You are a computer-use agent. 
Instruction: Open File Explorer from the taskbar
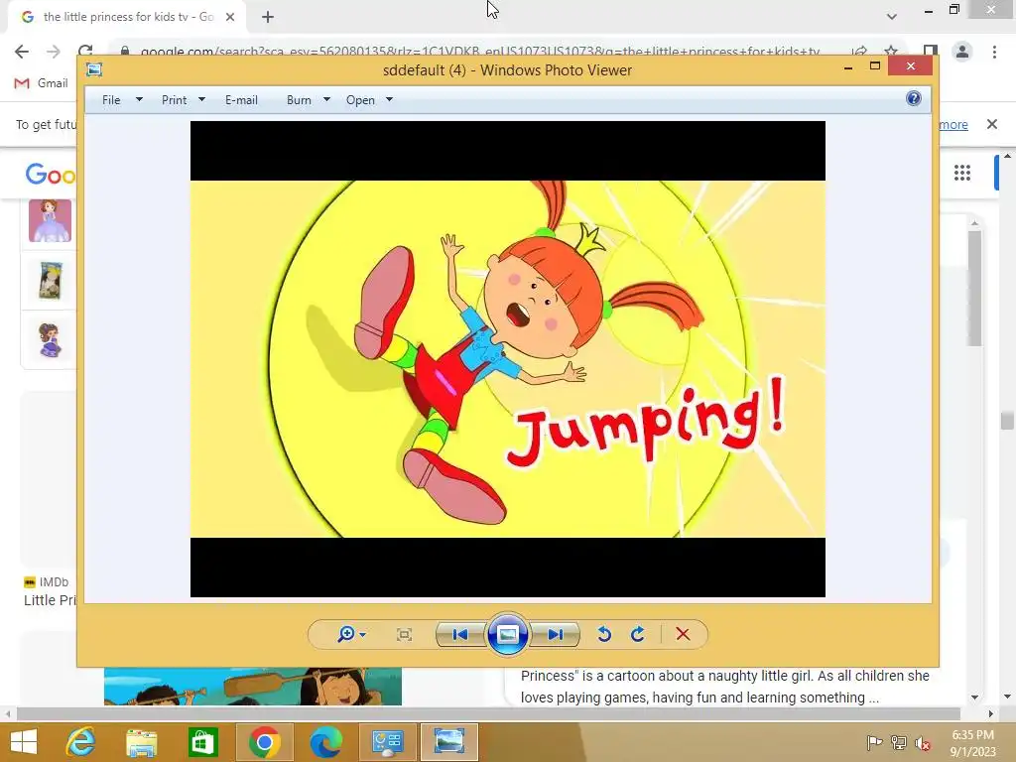(142, 742)
